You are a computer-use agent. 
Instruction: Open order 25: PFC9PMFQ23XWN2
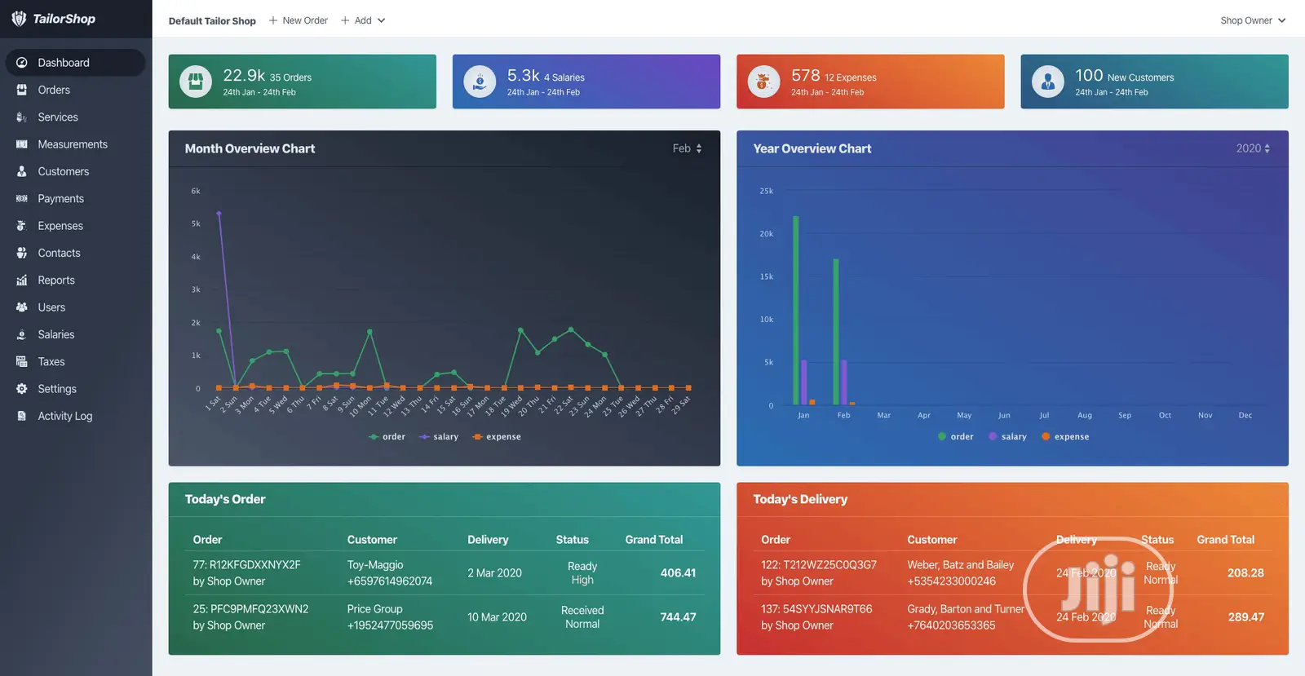[x=250, y=609]
